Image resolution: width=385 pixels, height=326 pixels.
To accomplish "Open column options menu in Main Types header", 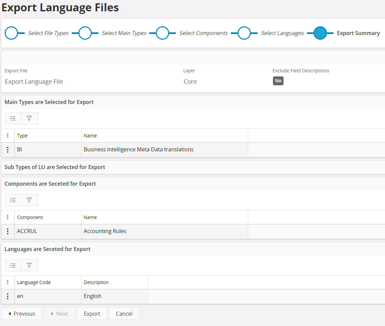I will point(8,135).
